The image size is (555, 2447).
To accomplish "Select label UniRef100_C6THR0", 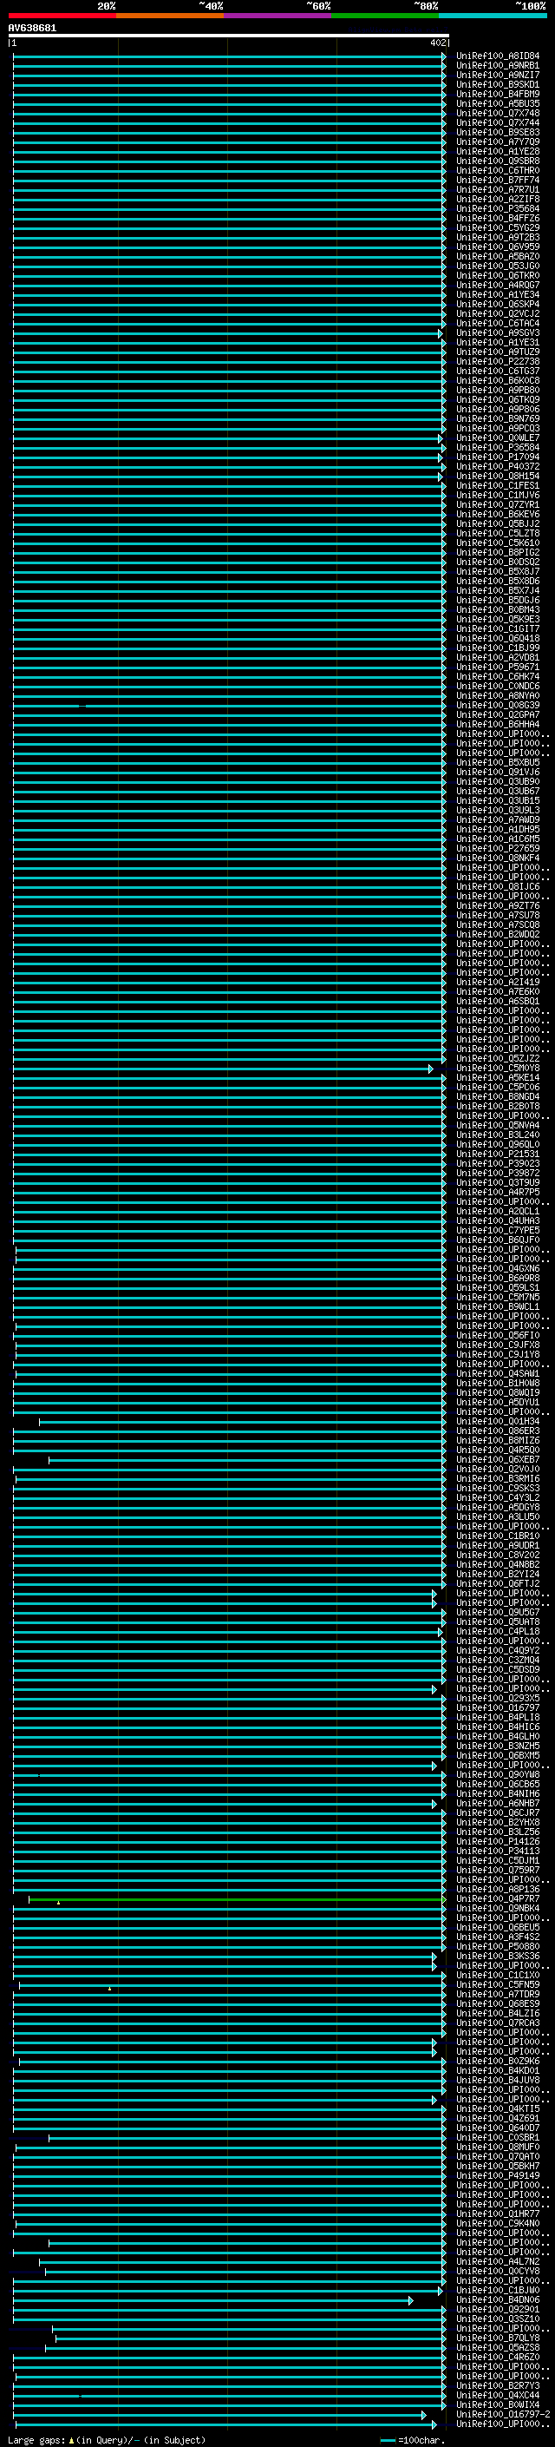I will click(498, 171).
